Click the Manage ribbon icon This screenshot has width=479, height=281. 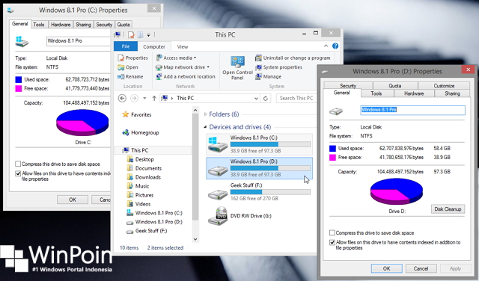click(258, 76)
